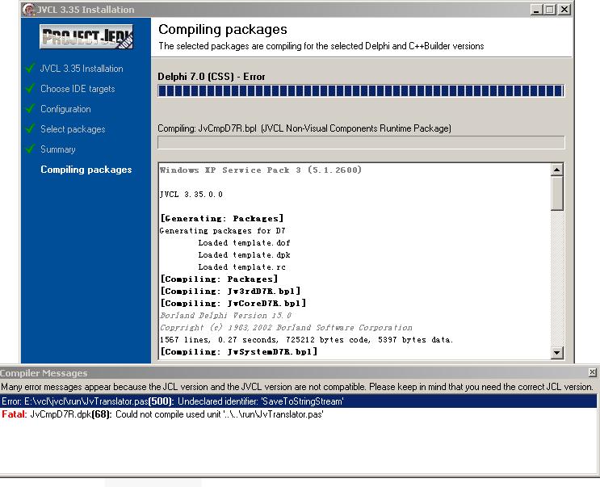The image size is (600, 487).
Task: Click the Project JEDI logo
Action: click(87, 37)
